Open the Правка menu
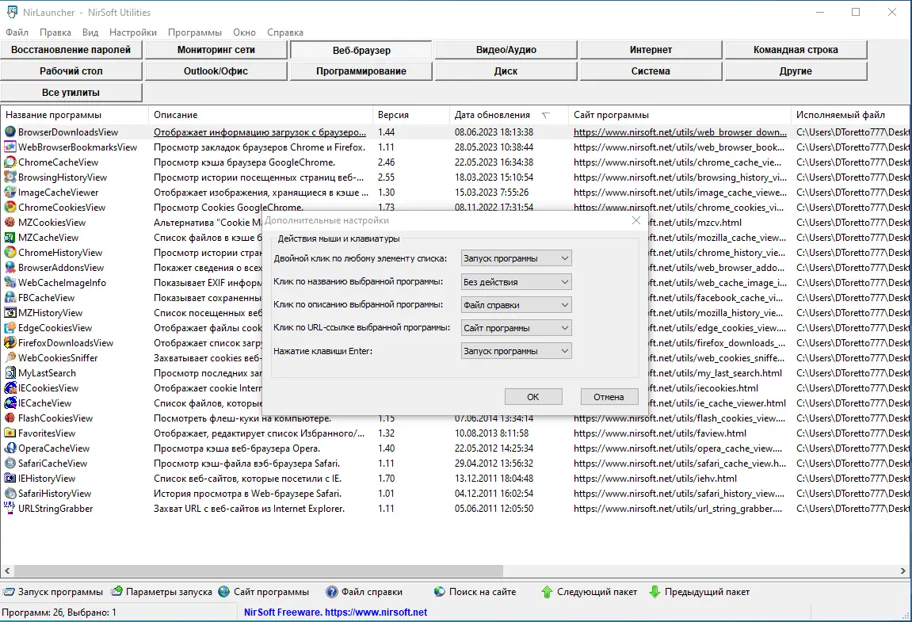 (55, 32)
